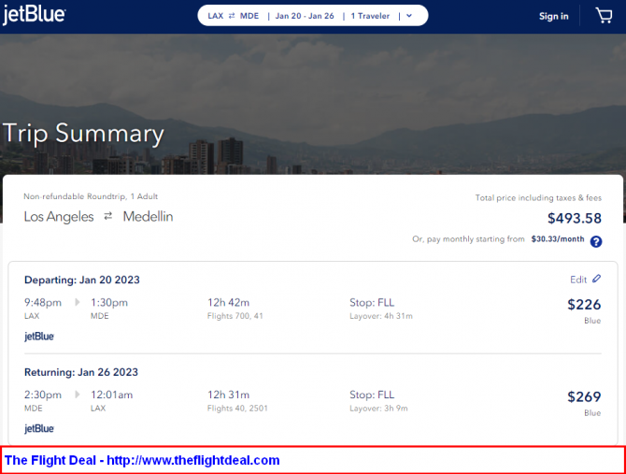Image resolution: width=626 pixels, height=474 pixels.
Task: Click the jetBlue logo in header
Action: click(34, 15)
